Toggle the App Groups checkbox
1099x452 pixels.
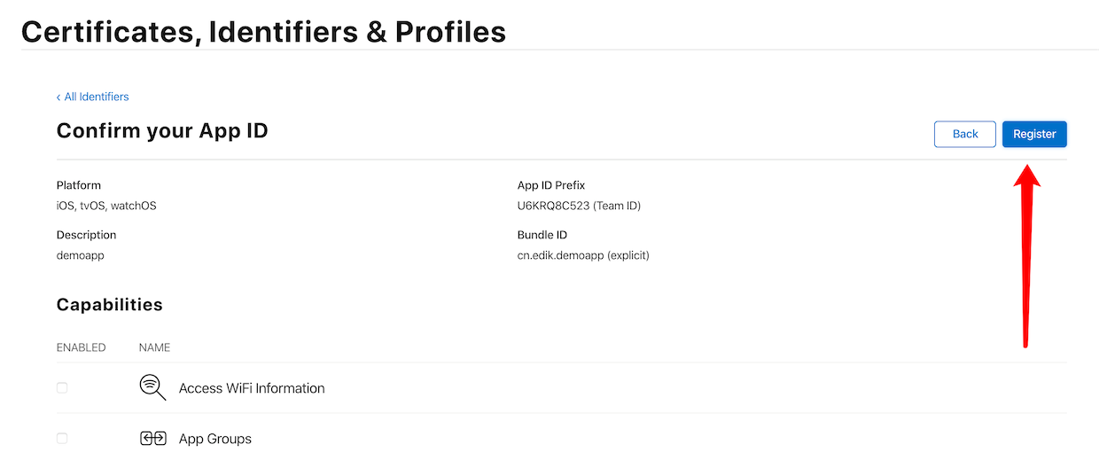62,438
